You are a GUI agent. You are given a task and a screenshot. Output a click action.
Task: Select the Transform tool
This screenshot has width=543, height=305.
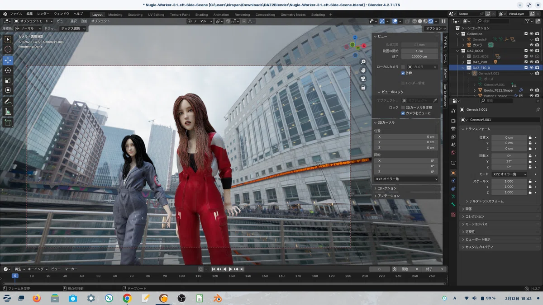[x=8, y=90]
